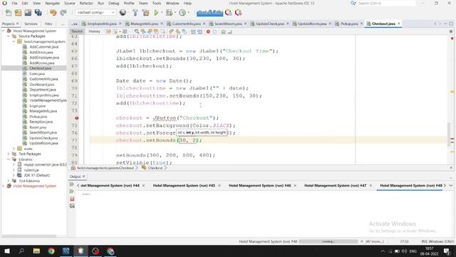Click the (47 more...) status link
This screenshot has height=257, width=456.
[x=375, y=241]
